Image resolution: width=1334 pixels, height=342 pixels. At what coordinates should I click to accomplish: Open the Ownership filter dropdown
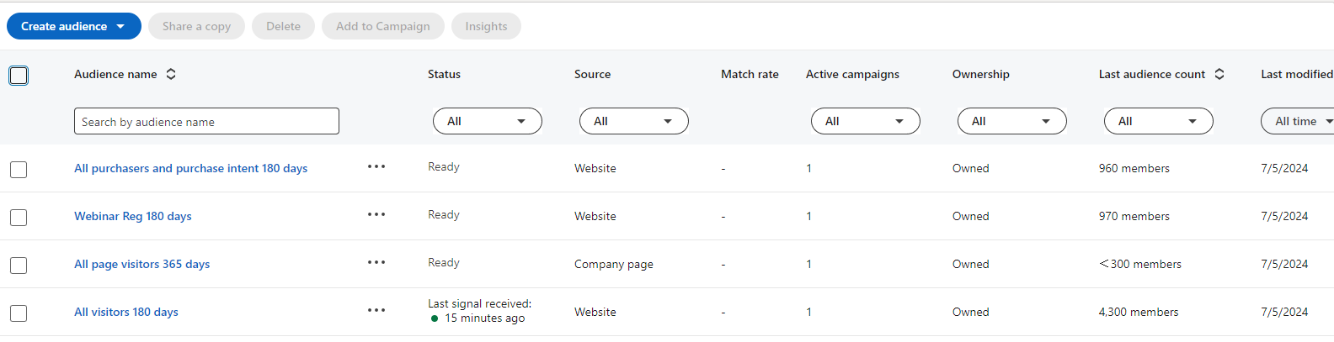tap(1012, 121)
